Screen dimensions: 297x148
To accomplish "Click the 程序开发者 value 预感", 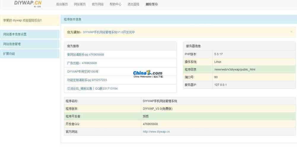I will (146, 116).
